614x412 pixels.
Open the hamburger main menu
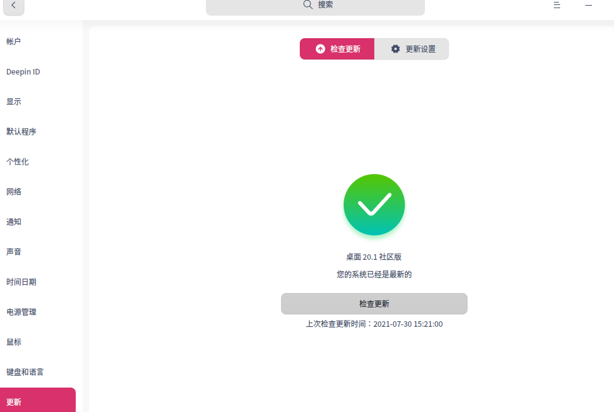556,5
